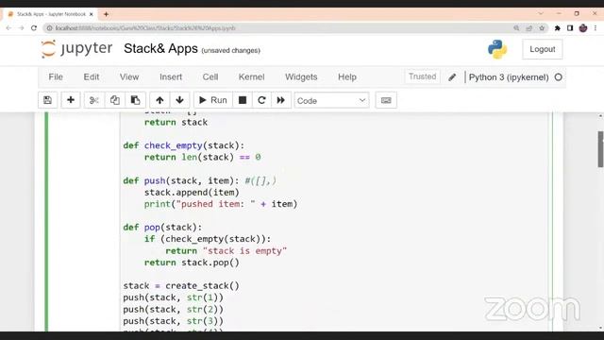The width and height of the screenshot is (604, 340).
Task: Open the View menu
Action: pos(129,77)
